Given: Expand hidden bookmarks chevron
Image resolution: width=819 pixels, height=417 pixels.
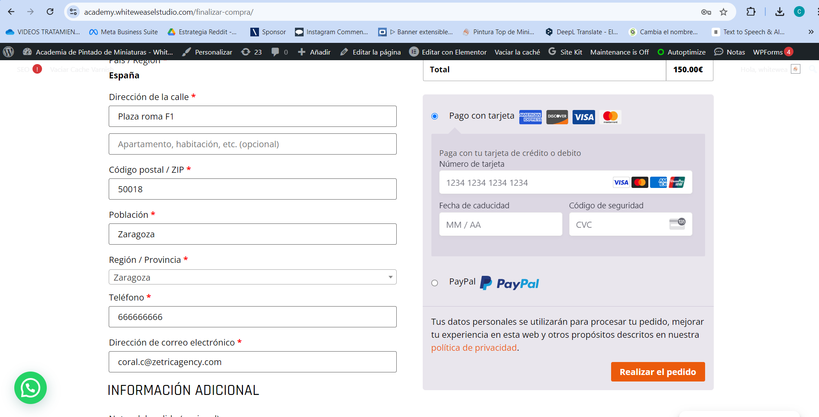Looking at the screenshot, I should point(811,32).
